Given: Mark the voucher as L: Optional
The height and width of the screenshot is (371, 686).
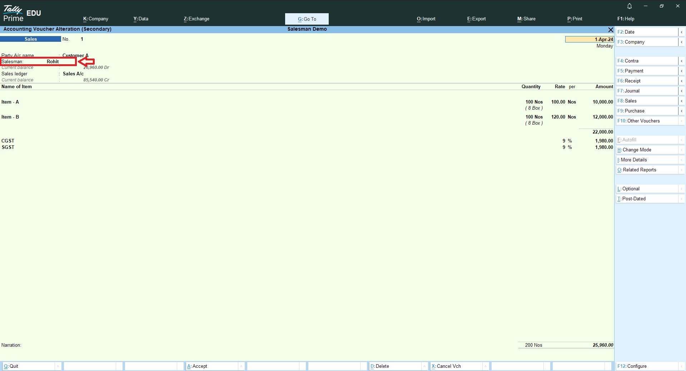Looking at the screenshot, I should point(647,189).
